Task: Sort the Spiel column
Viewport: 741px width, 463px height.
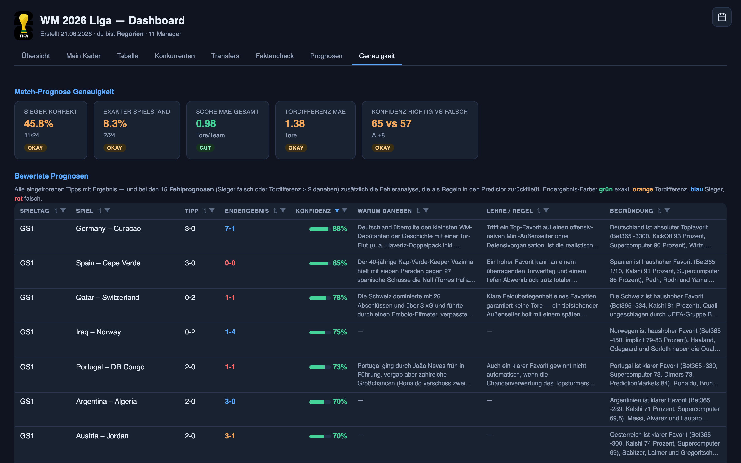Action: click(100, 211)
